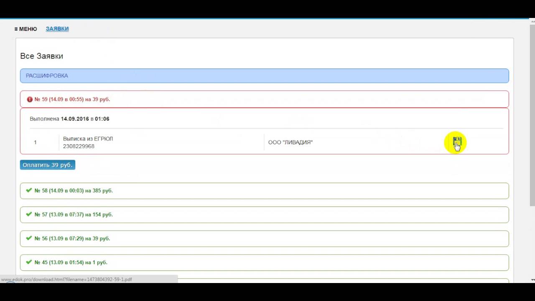Click the green checkmark on № 57
The height and width of the screenshot is (301, 535).
[x=29, y=214]
